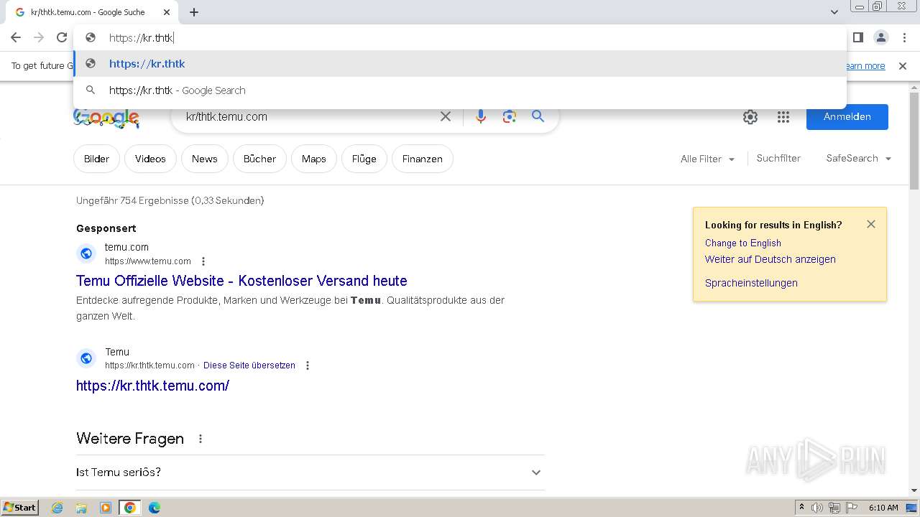Clear the Google search box with X
Image resolution: width=920 pixels, height=517 pixels.
coord(446,116)
